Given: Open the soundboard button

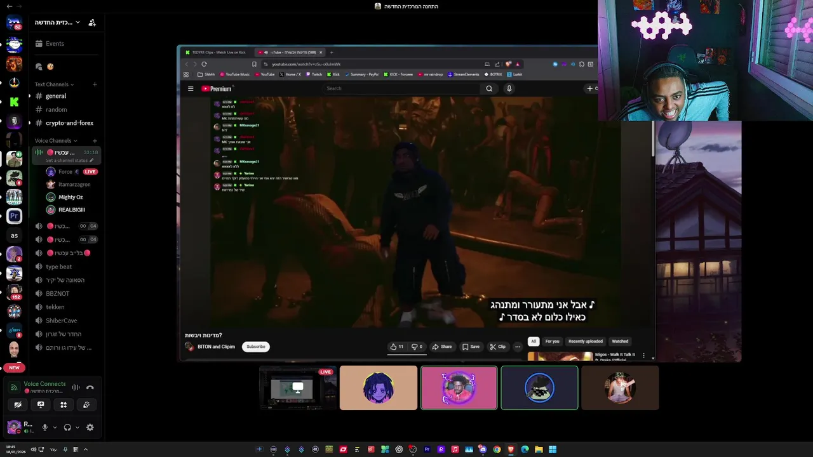Looking at the screenshot, I should coord(86,405).
